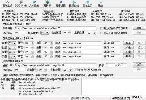Image resolution: width=146 pixels, height=100 pixels.
Task: Click 攻击 button in www.target1.com row
Action: 128,43
